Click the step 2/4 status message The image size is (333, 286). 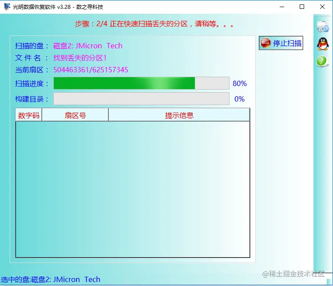[155, 24]
